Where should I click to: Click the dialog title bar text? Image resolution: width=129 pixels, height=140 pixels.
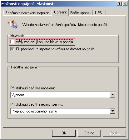coord(28,4)
